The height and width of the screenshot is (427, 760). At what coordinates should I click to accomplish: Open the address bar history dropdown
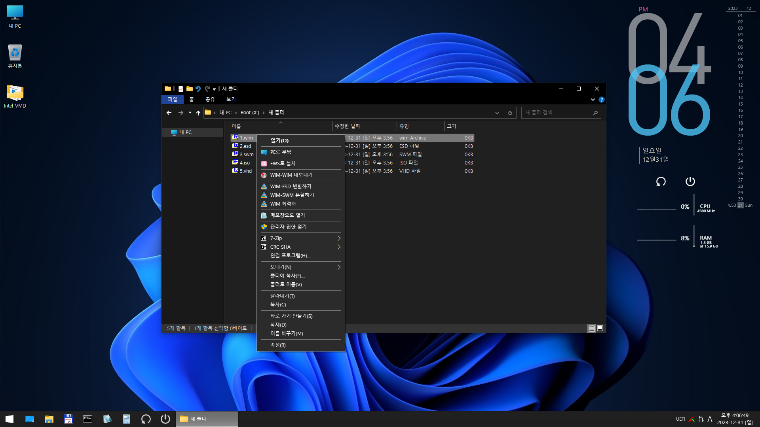[497, 113]
